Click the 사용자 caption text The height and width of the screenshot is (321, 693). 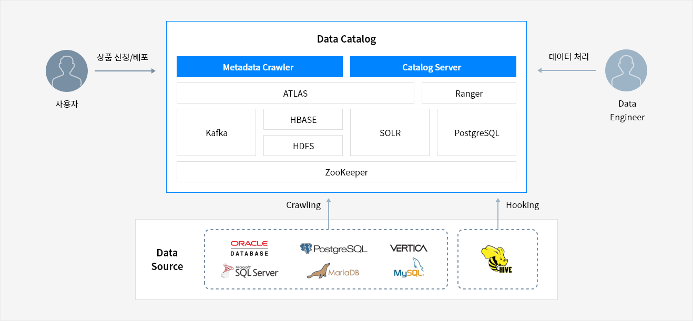pyautogui.click(x=67, y=104)
